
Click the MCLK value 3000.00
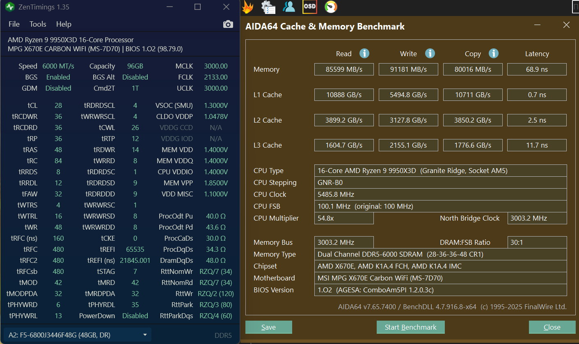(x=216, y=66)
